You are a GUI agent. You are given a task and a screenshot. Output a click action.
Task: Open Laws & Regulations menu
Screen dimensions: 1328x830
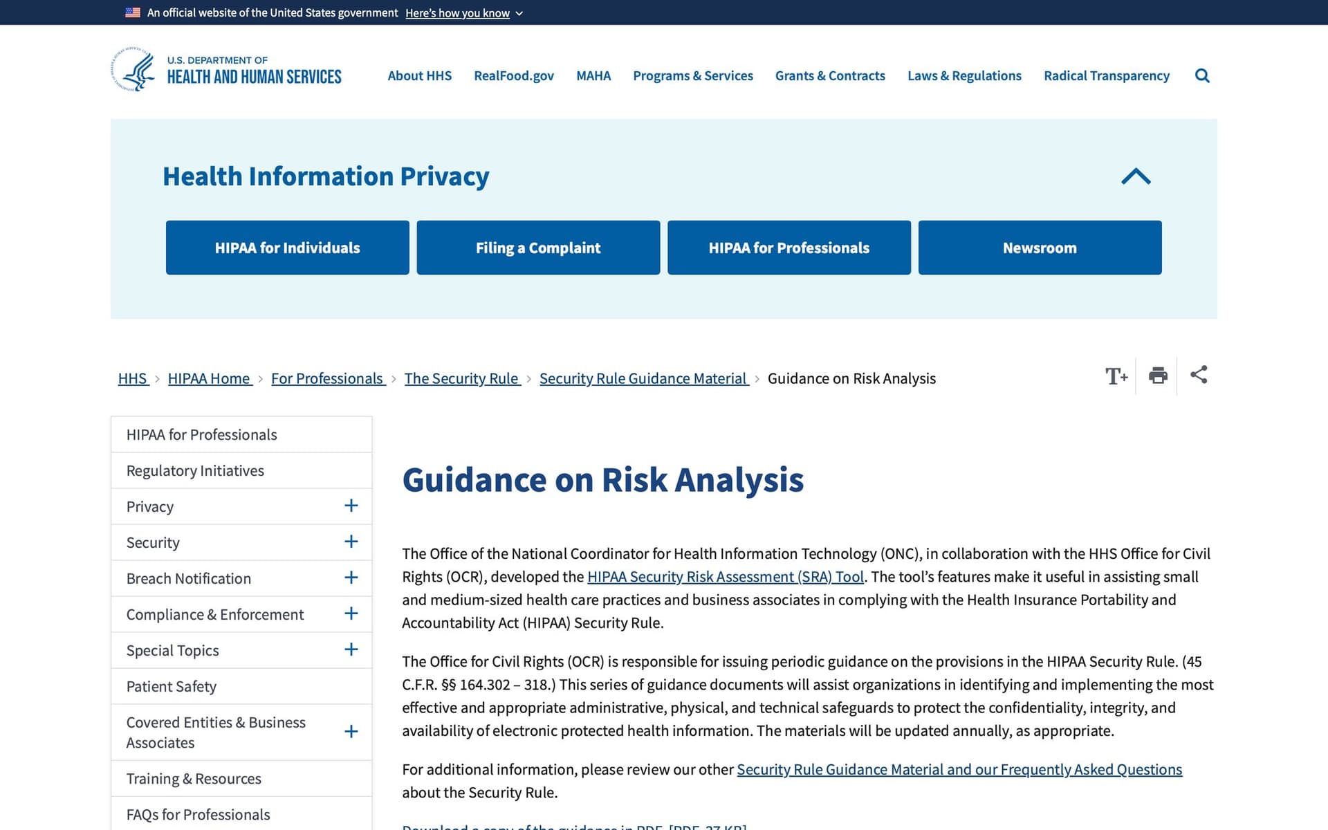(x=964, y=76)
